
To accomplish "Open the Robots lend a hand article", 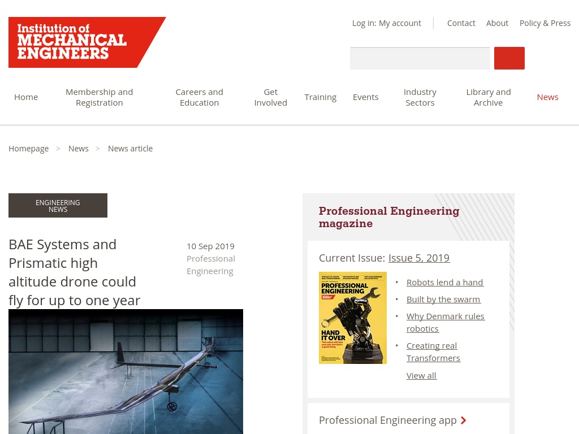I will [444, 283].
